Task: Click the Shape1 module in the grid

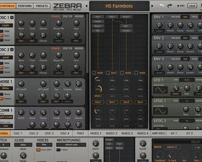Action: [98, 26]
